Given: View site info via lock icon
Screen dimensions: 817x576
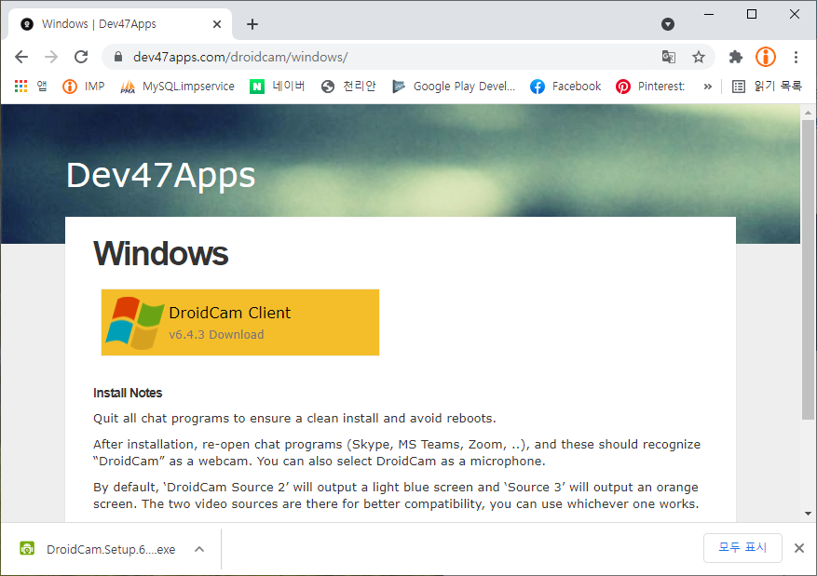Looking at the screenshot, I should point(118,57).
